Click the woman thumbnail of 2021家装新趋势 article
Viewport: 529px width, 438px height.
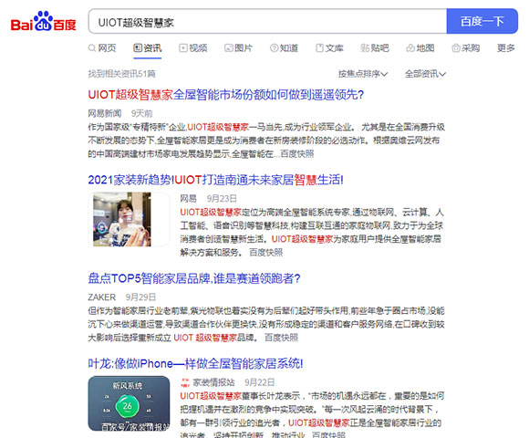122,219
